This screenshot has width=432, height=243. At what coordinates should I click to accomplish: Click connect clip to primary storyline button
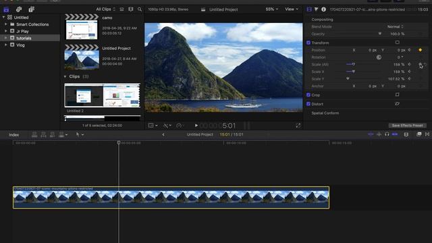(x=34, y=134)
